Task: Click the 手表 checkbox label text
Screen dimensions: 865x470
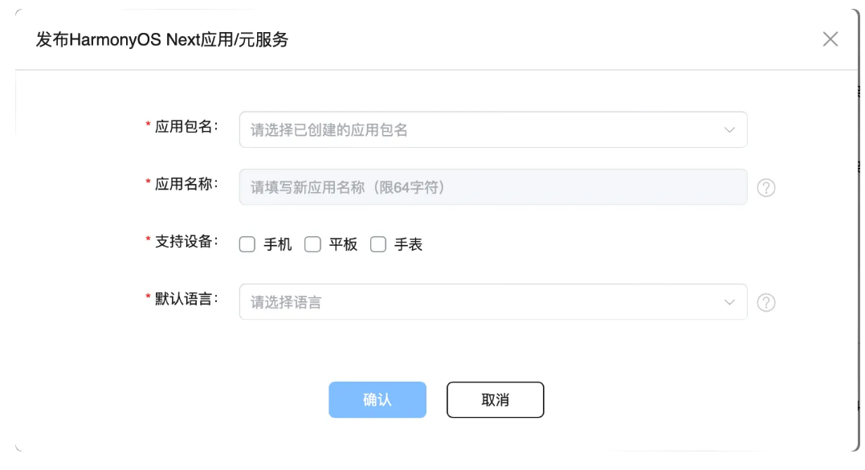Action: [x=408, y=245]
